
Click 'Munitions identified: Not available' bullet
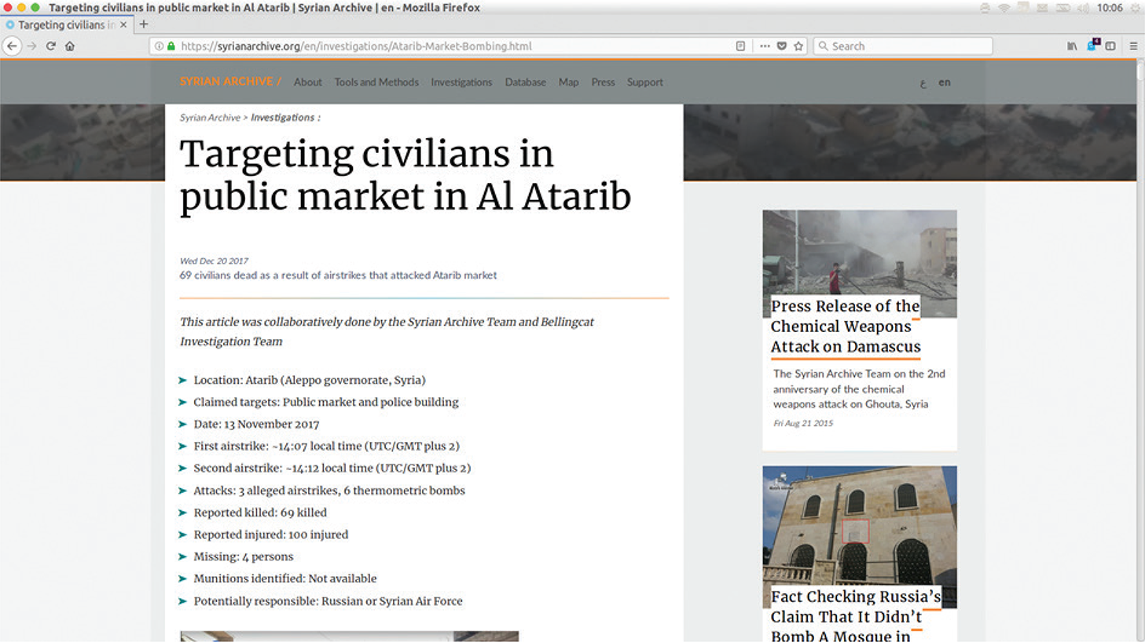point(285,578)
